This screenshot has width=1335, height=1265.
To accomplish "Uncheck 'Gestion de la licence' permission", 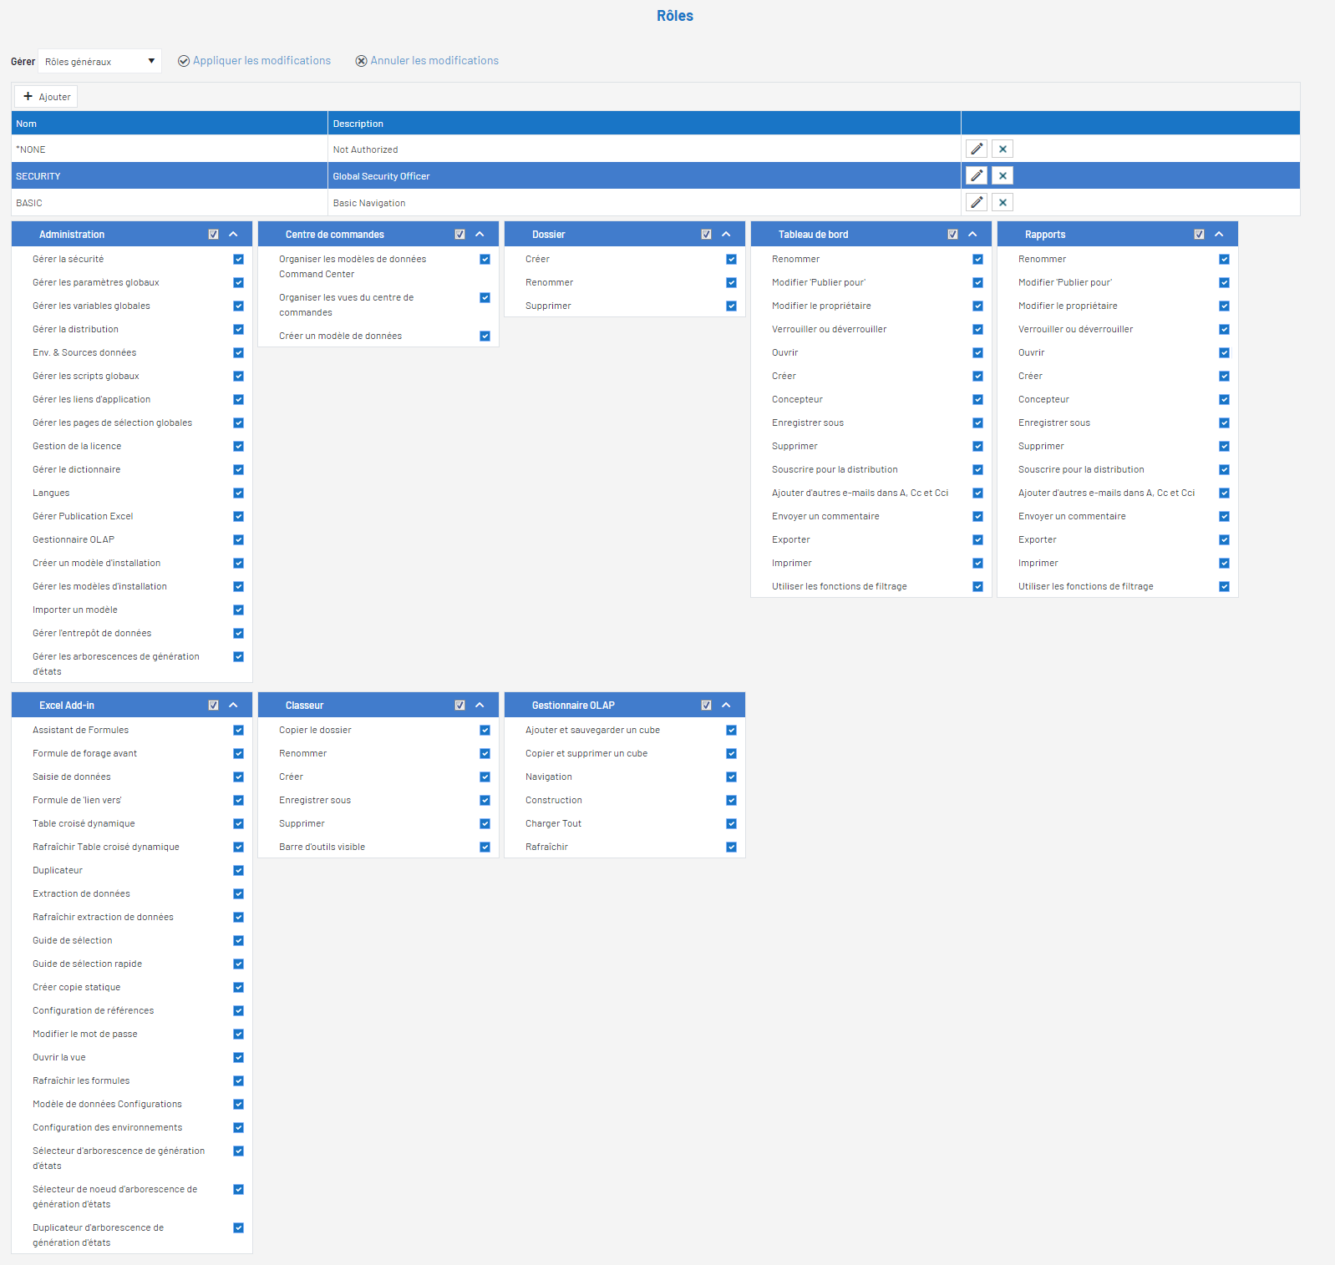I will point(238,446).
